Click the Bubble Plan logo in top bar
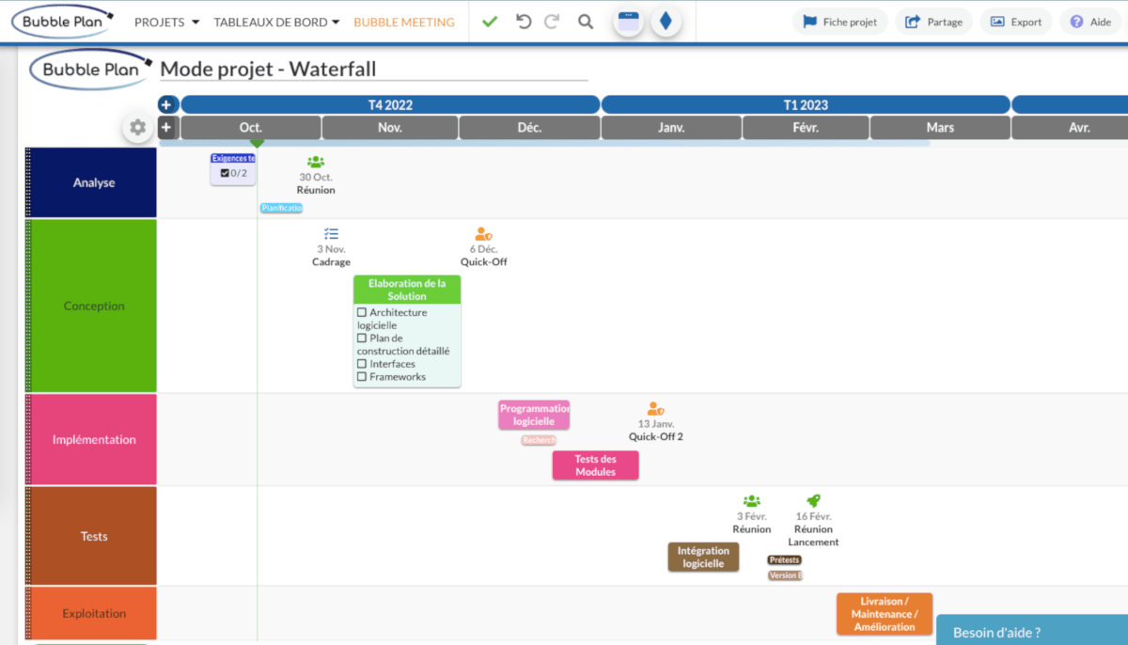Screen dimensions: 1128x645 (x=62, y=21)
